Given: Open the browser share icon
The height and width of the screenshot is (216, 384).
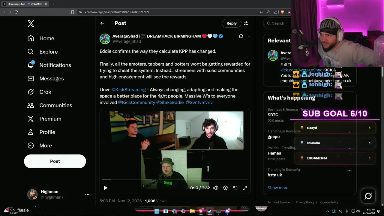Looking at the screenshot, I should tap(275, 12).
